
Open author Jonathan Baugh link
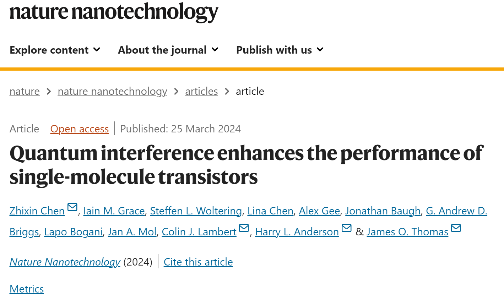pyautogui.click(x=383, y=211)
